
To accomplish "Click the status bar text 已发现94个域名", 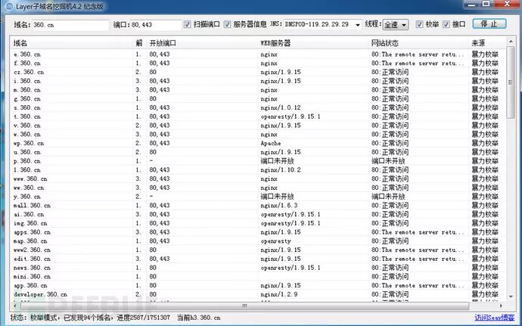I will click(87, 318).
